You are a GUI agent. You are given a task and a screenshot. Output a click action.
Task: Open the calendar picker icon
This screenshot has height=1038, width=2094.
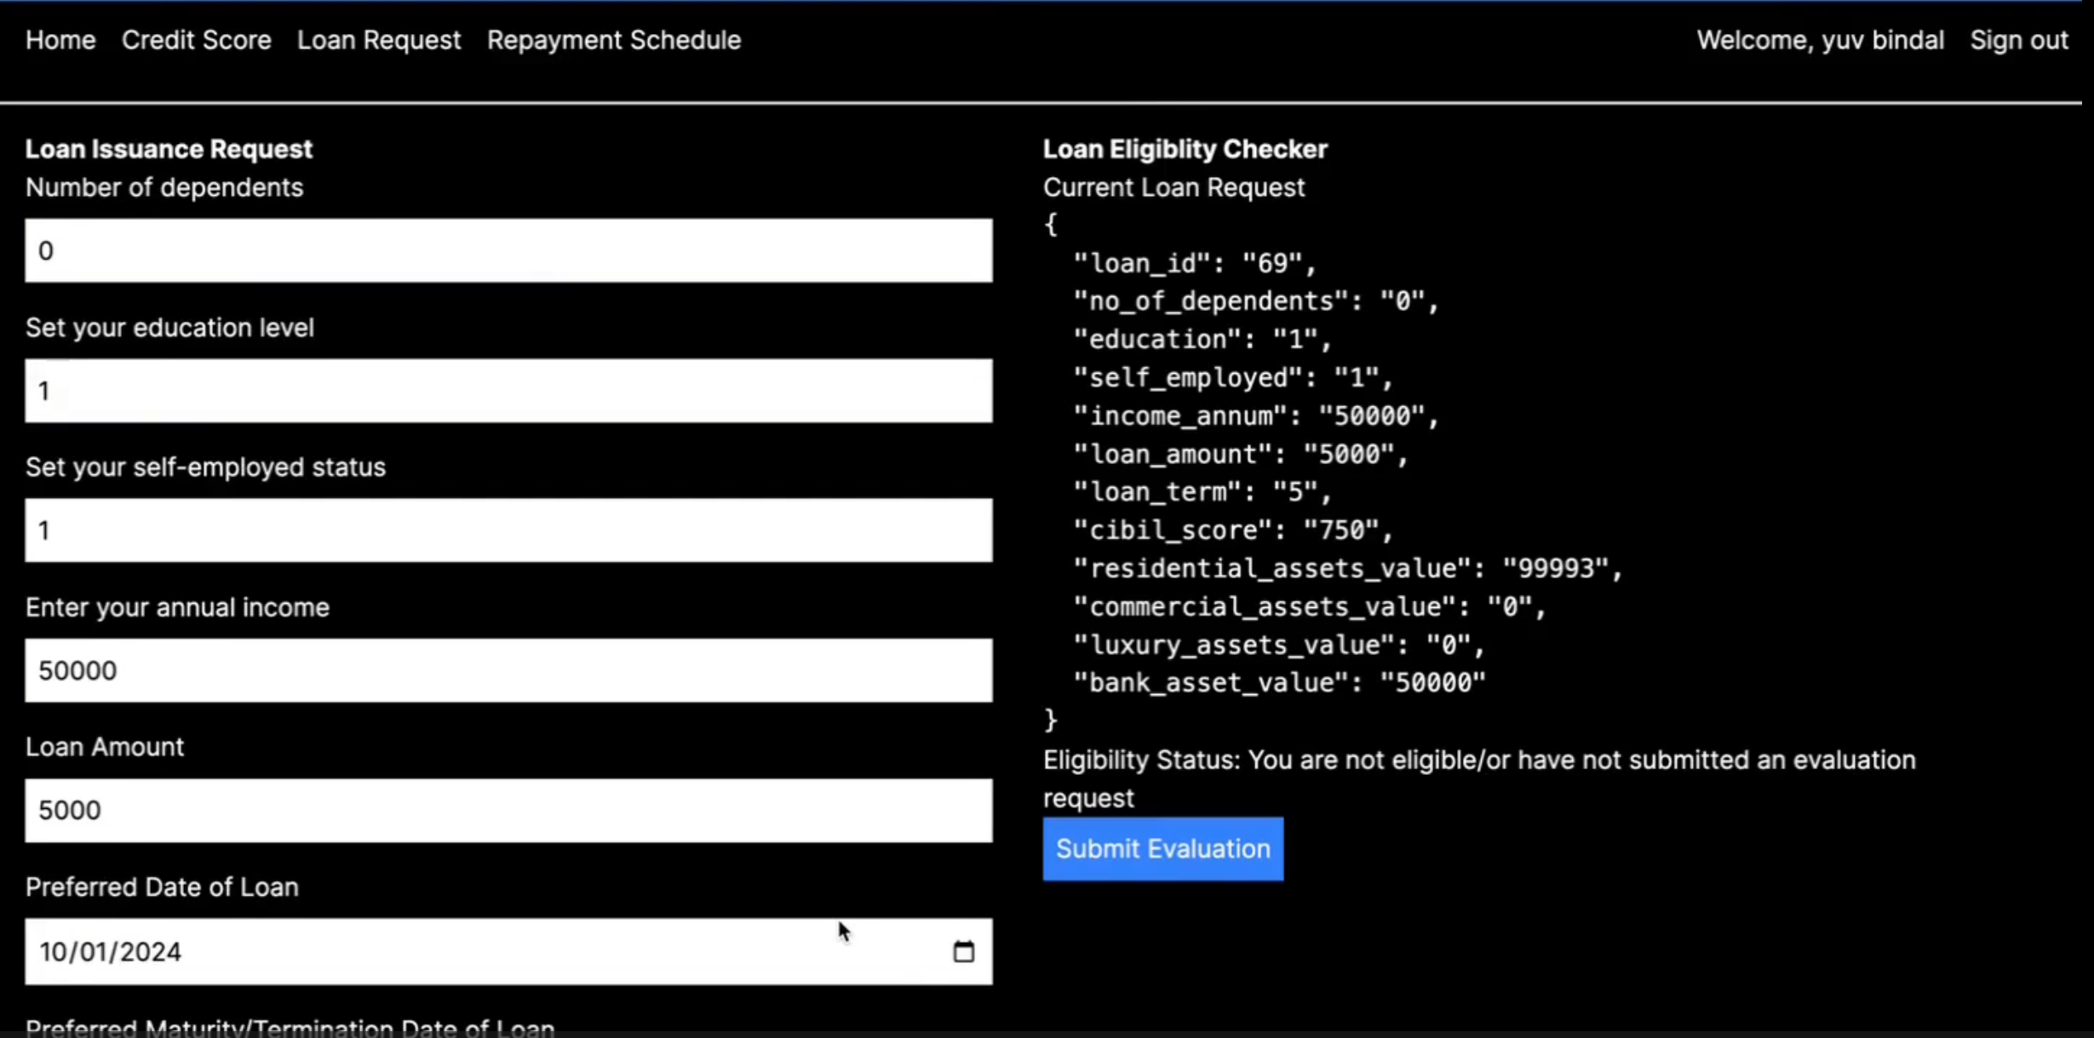pyautogui.click(x=963, y=951)
